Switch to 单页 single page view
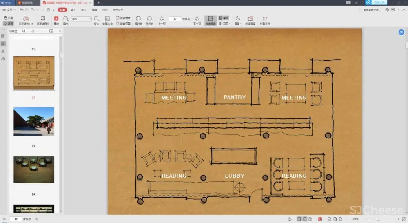The width and height of the screenshot is (408, 223). (x=224, y=18)
